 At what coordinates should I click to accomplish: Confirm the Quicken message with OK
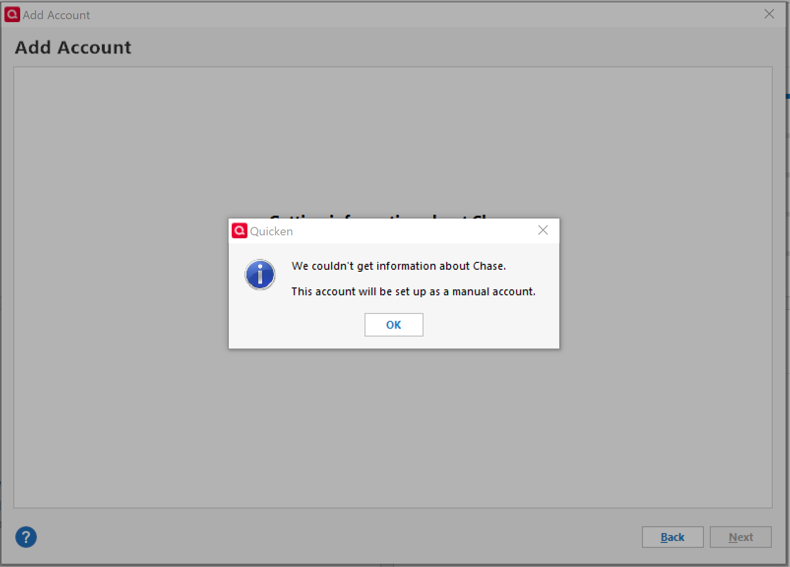[394, 325]
